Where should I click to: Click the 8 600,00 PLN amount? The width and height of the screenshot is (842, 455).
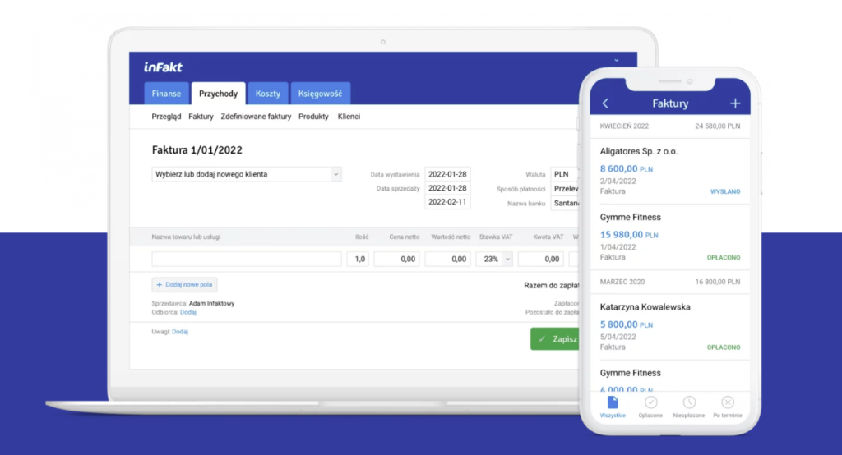(x=626, y=169)
